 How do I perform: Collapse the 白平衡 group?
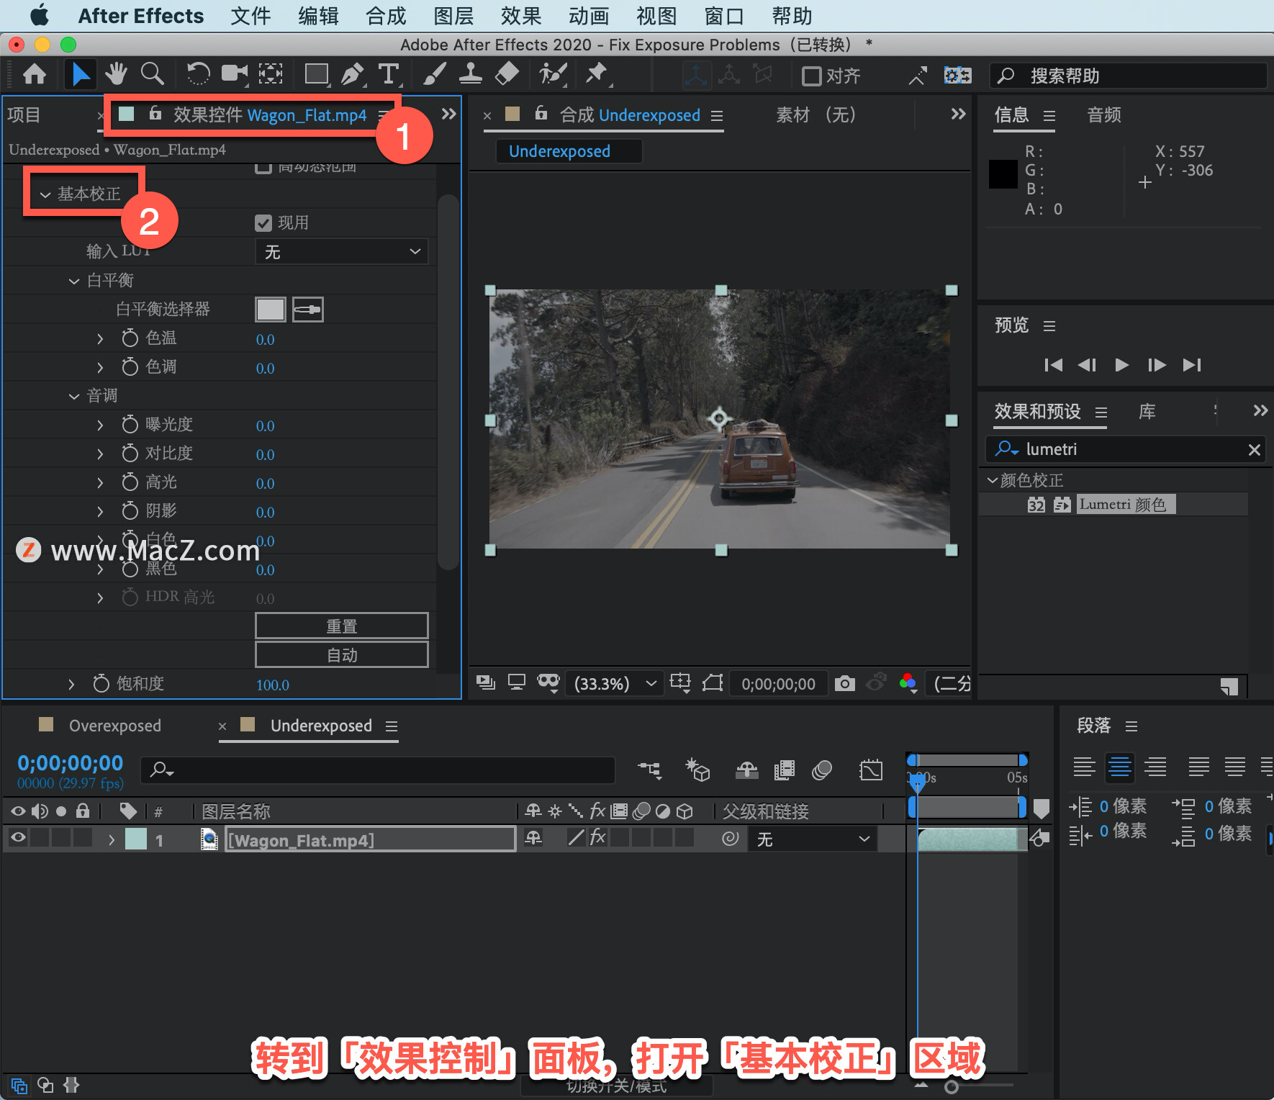point(73,281)
